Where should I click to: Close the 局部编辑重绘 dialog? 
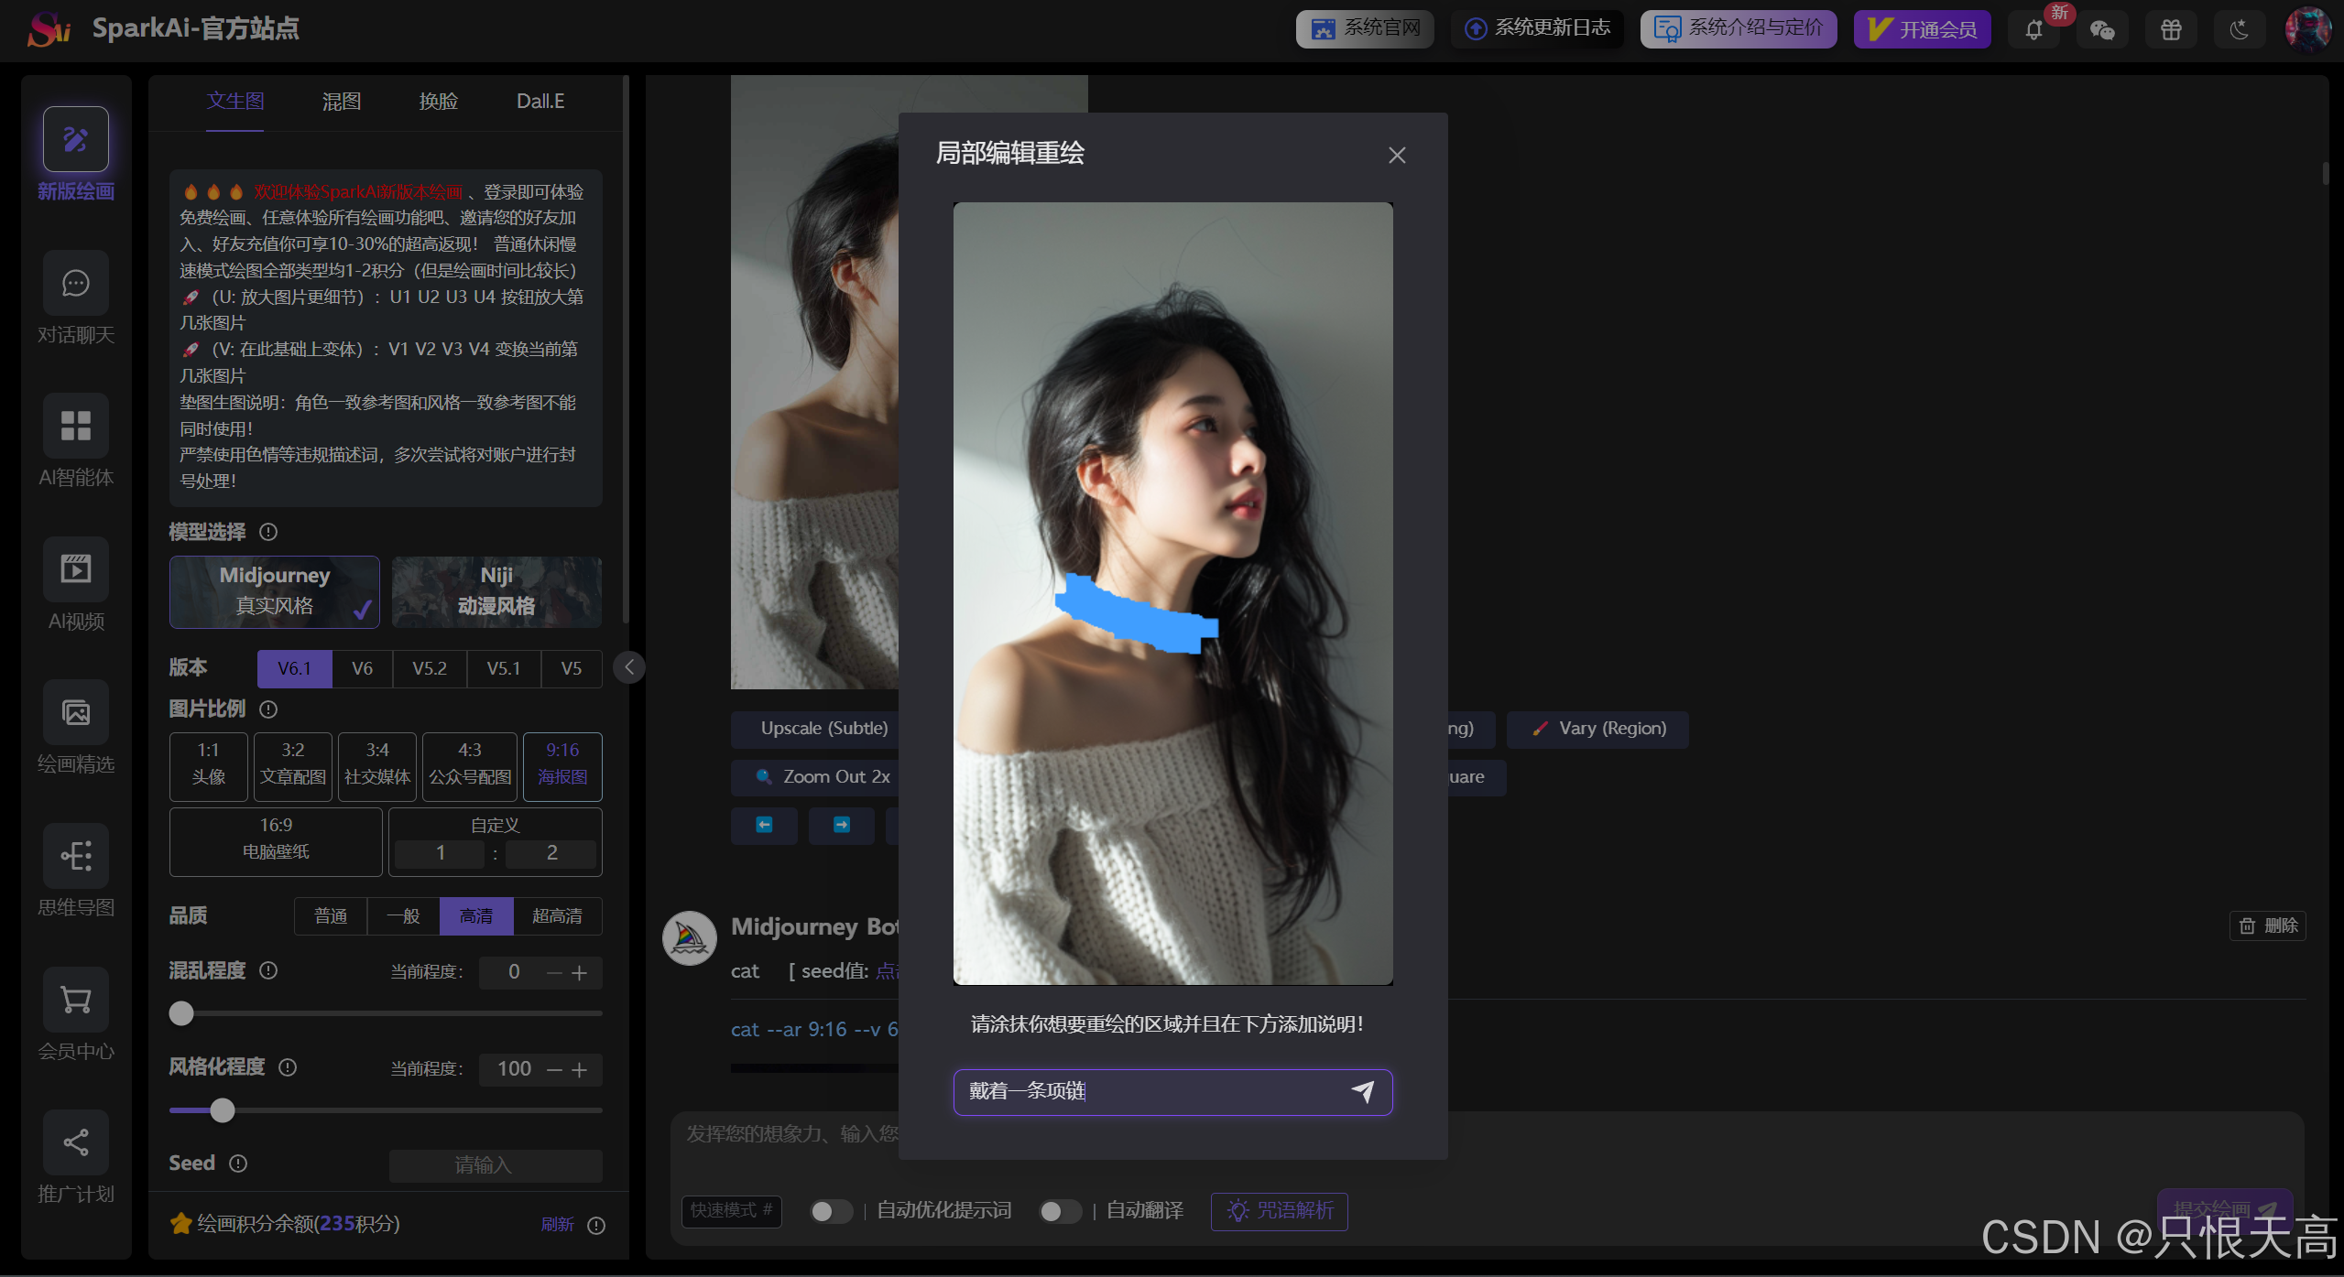click(x=1397, y=156)
